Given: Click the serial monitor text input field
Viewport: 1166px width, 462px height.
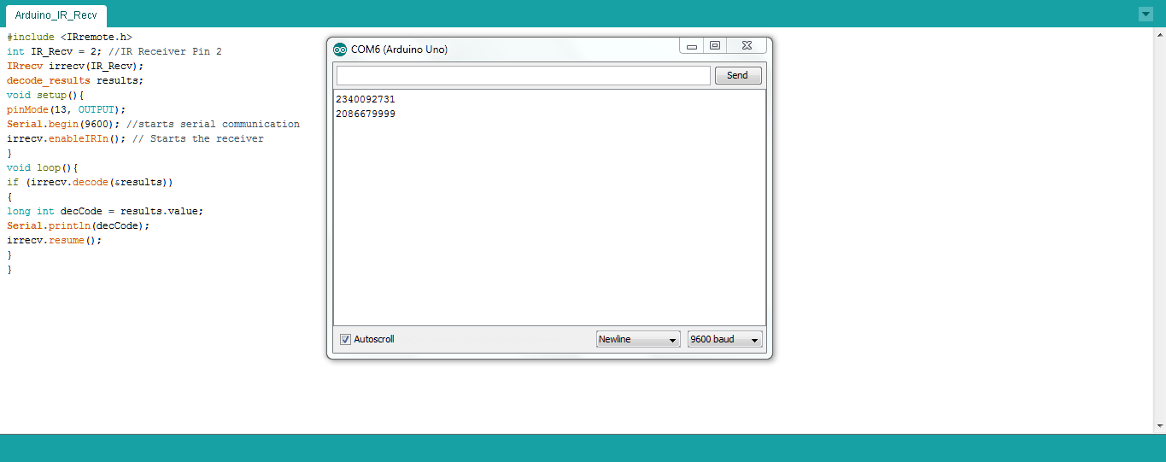Looking at the screenshot, I should coord(523,75).
